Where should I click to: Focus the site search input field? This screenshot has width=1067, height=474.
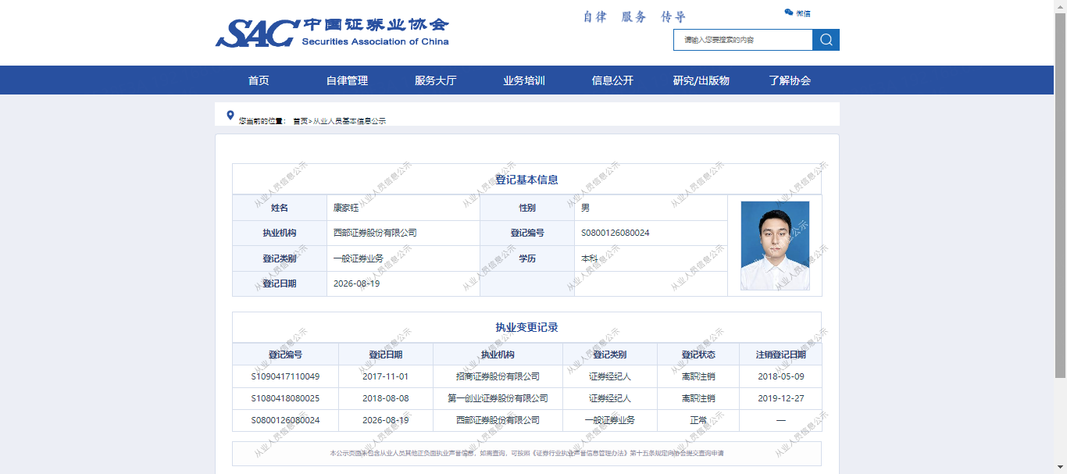coord(743,40)
